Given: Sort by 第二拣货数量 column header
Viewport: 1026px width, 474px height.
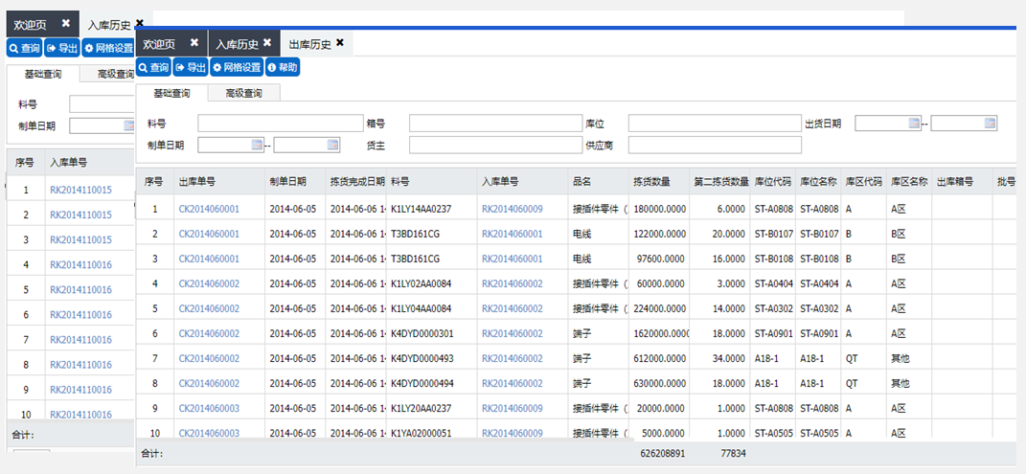Looking at the screenshot, I should coord(719,181).
